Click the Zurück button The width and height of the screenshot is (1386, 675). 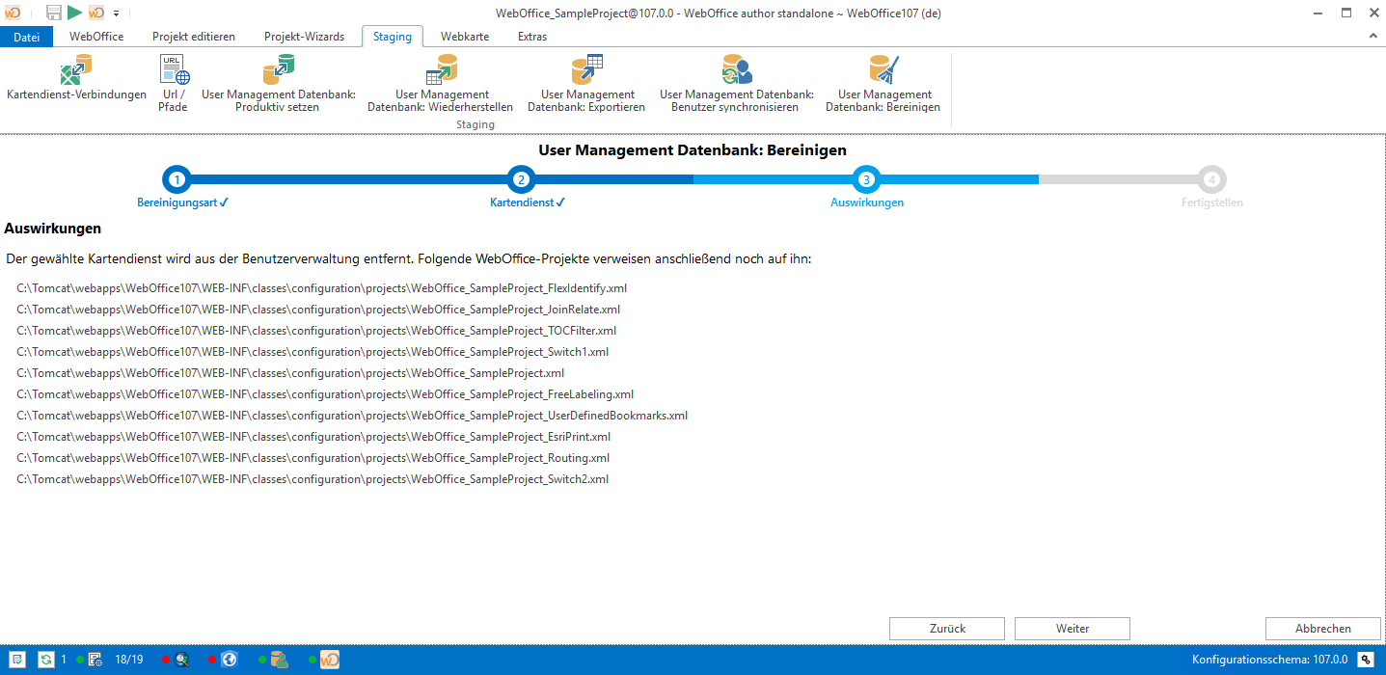point(946,628)
